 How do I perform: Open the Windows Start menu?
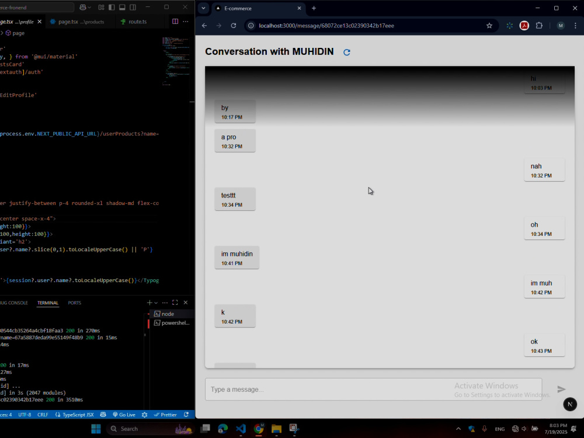(96, 429)
